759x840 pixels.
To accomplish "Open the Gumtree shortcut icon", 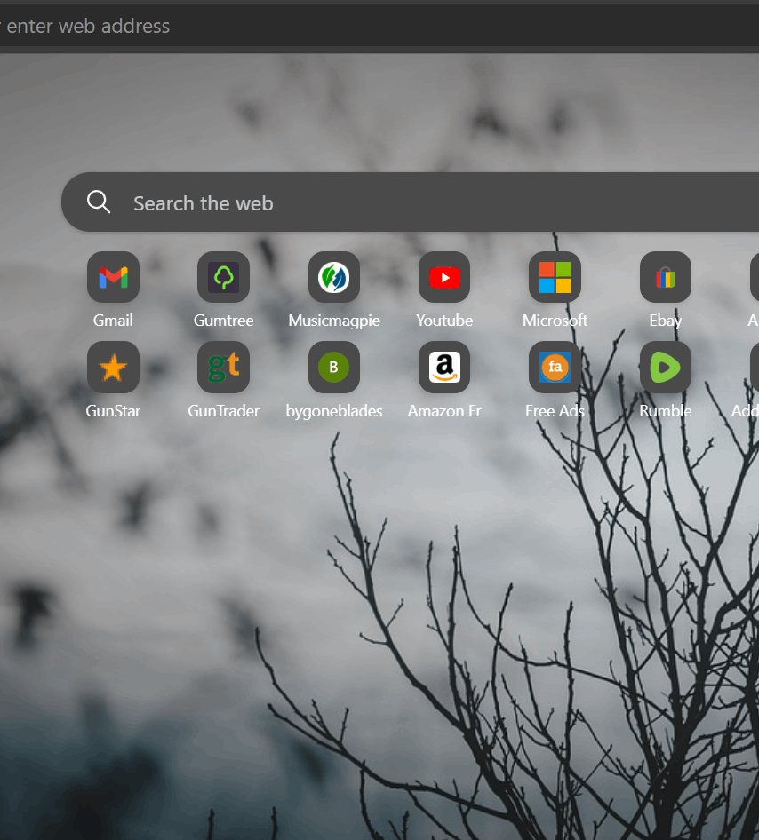I will pos(223,277).
